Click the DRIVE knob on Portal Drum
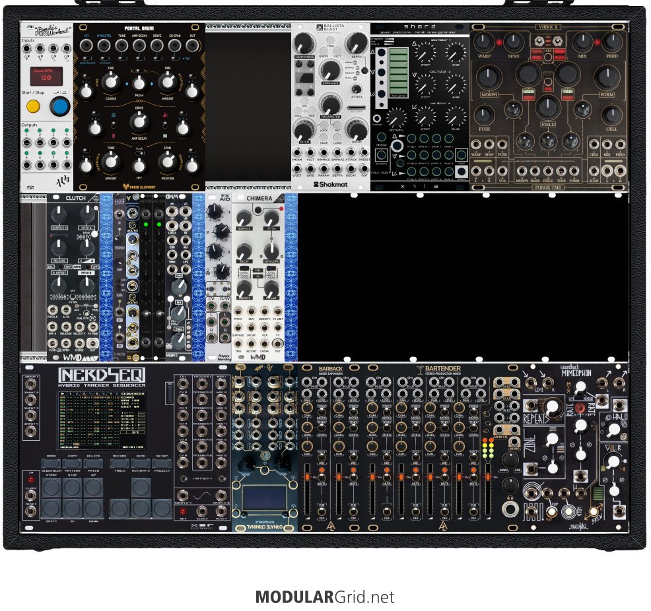This screenshot has width=651, height=611. 139,121
